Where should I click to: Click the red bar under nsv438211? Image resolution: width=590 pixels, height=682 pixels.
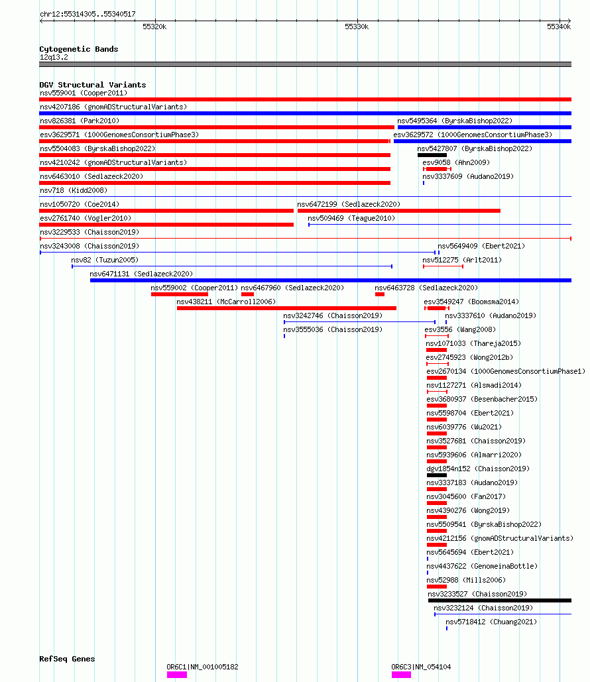[x=287, y=308]
